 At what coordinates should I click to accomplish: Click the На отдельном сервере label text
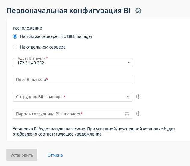coord(43,47)
